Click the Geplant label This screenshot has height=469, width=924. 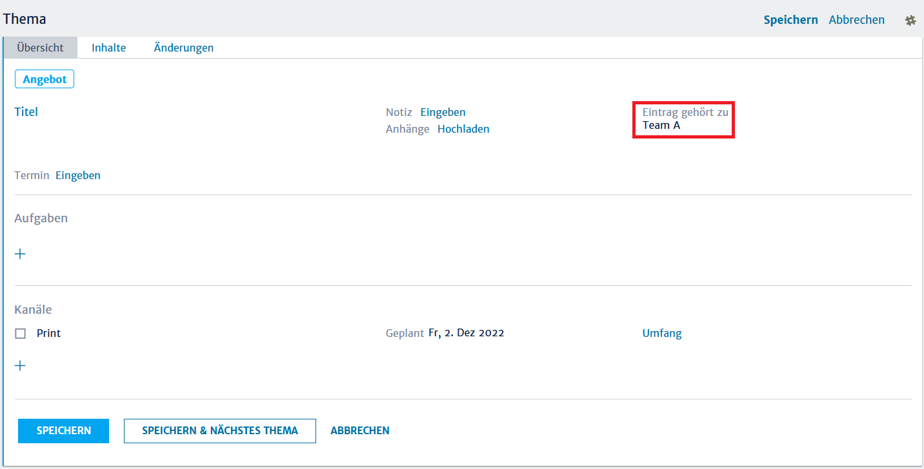click(405, 334)
